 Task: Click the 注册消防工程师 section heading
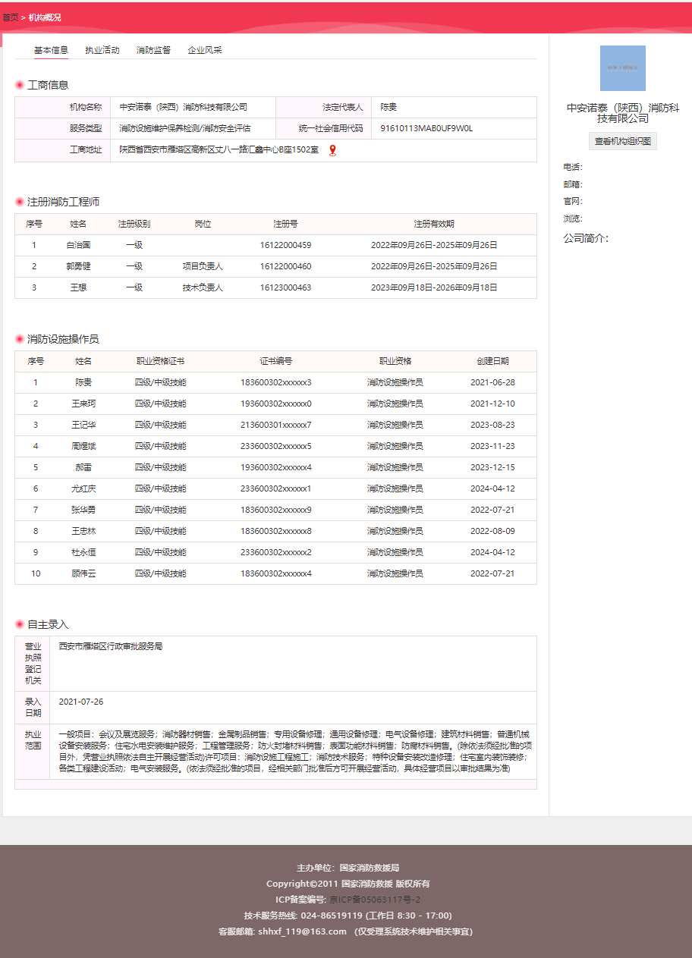tap(64, 202)
